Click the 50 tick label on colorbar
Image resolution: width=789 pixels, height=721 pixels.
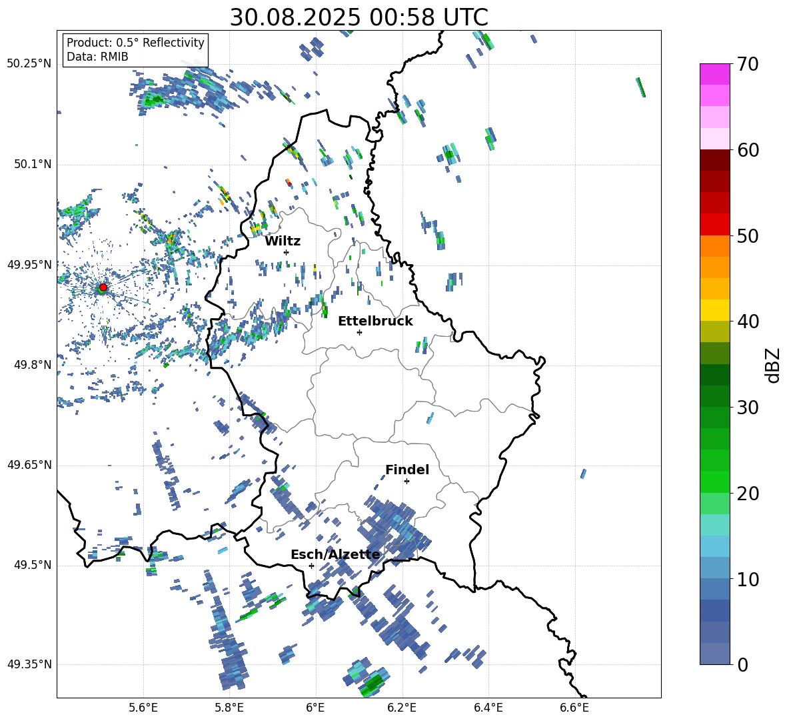point(748,236)
